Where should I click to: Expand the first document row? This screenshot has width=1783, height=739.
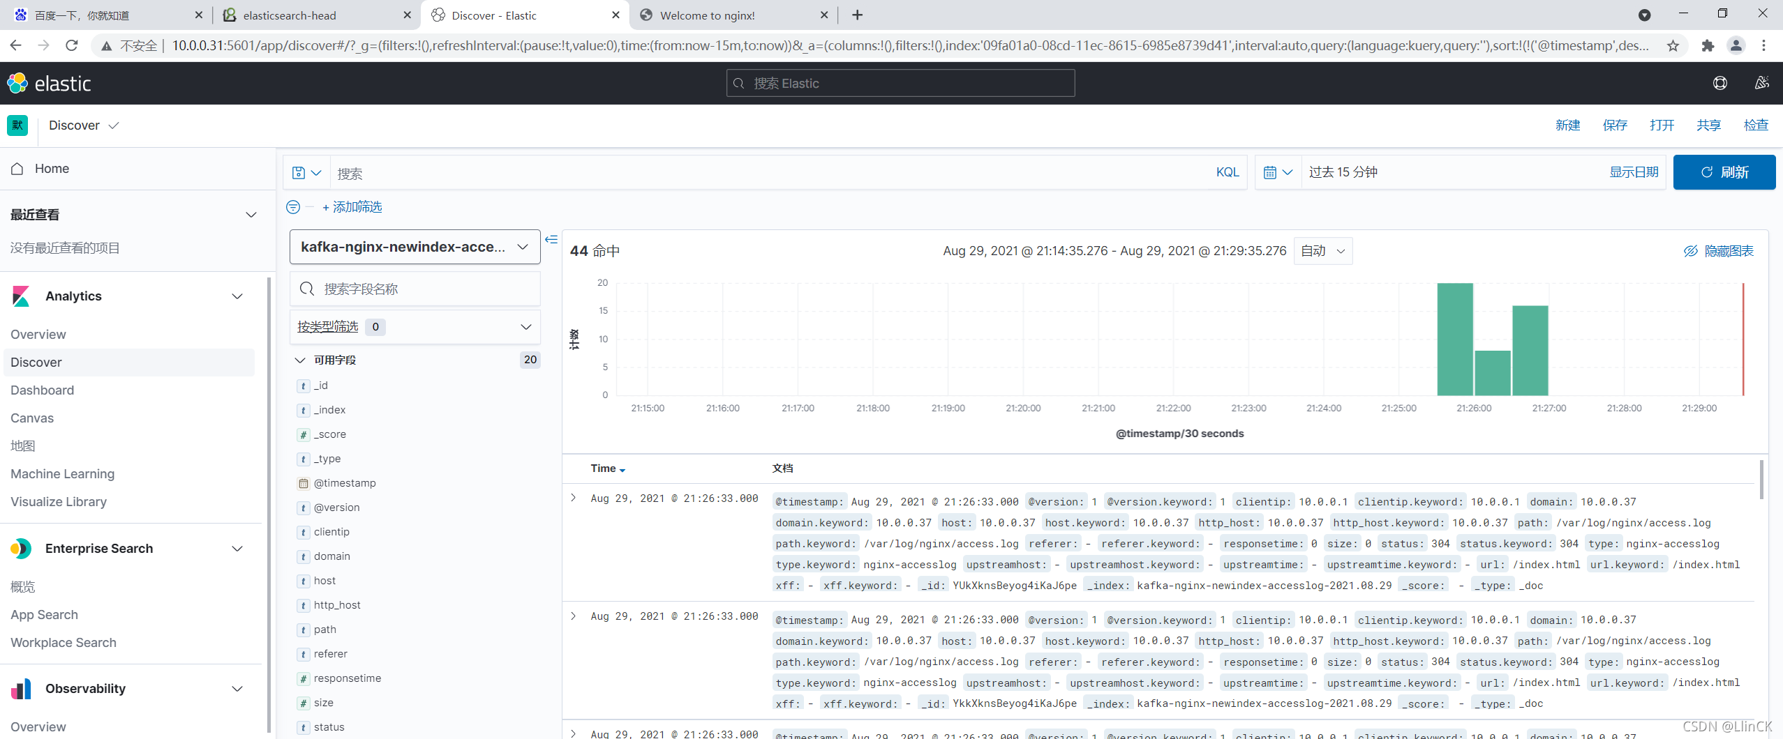tap(574, 498)
